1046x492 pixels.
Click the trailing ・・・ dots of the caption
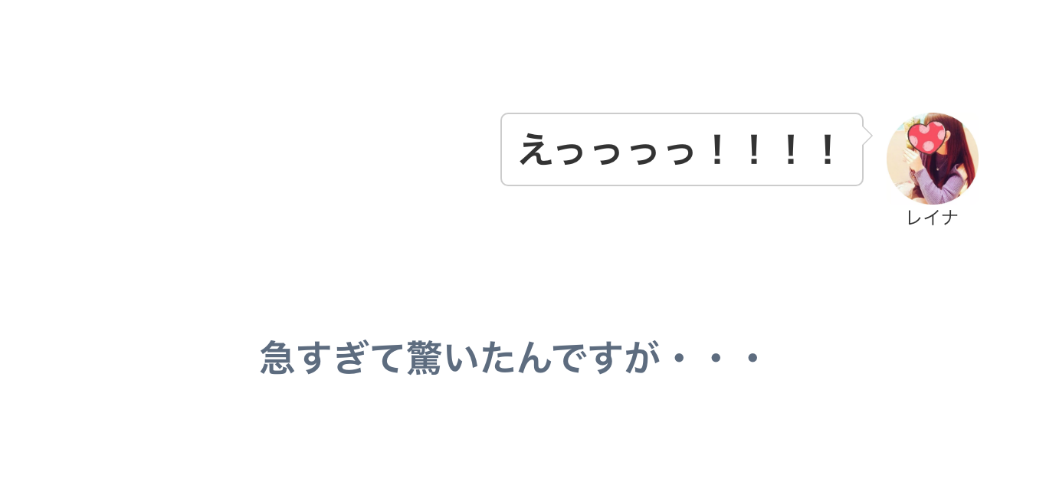pos(715,358)
